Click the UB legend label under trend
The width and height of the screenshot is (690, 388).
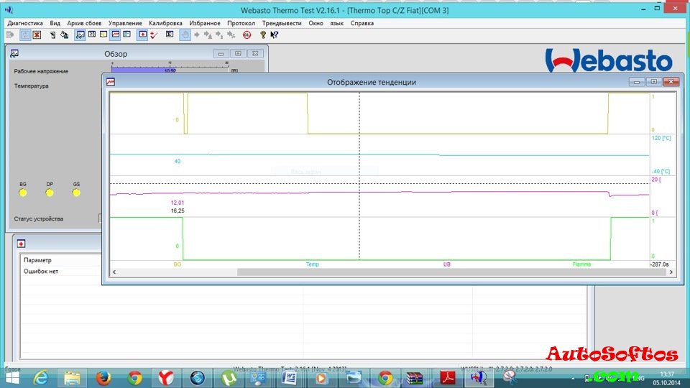[x=446, y=264]
